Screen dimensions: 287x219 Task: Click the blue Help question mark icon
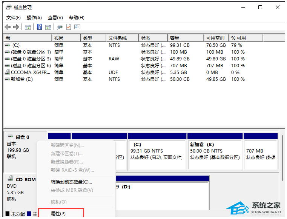(39, 27)
